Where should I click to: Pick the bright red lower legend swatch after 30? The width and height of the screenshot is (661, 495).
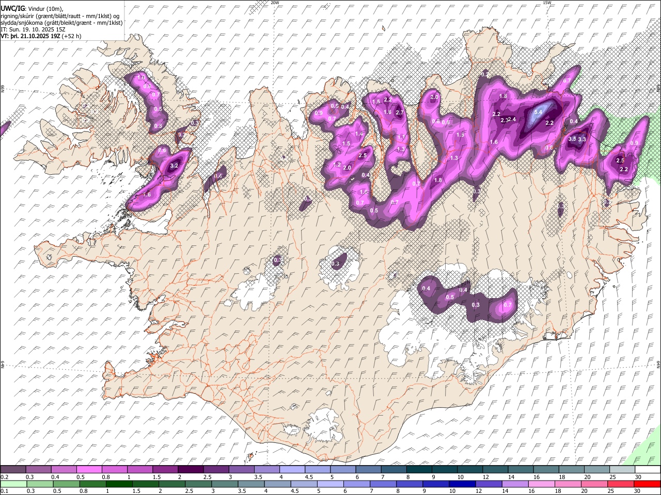pos(647,484)
